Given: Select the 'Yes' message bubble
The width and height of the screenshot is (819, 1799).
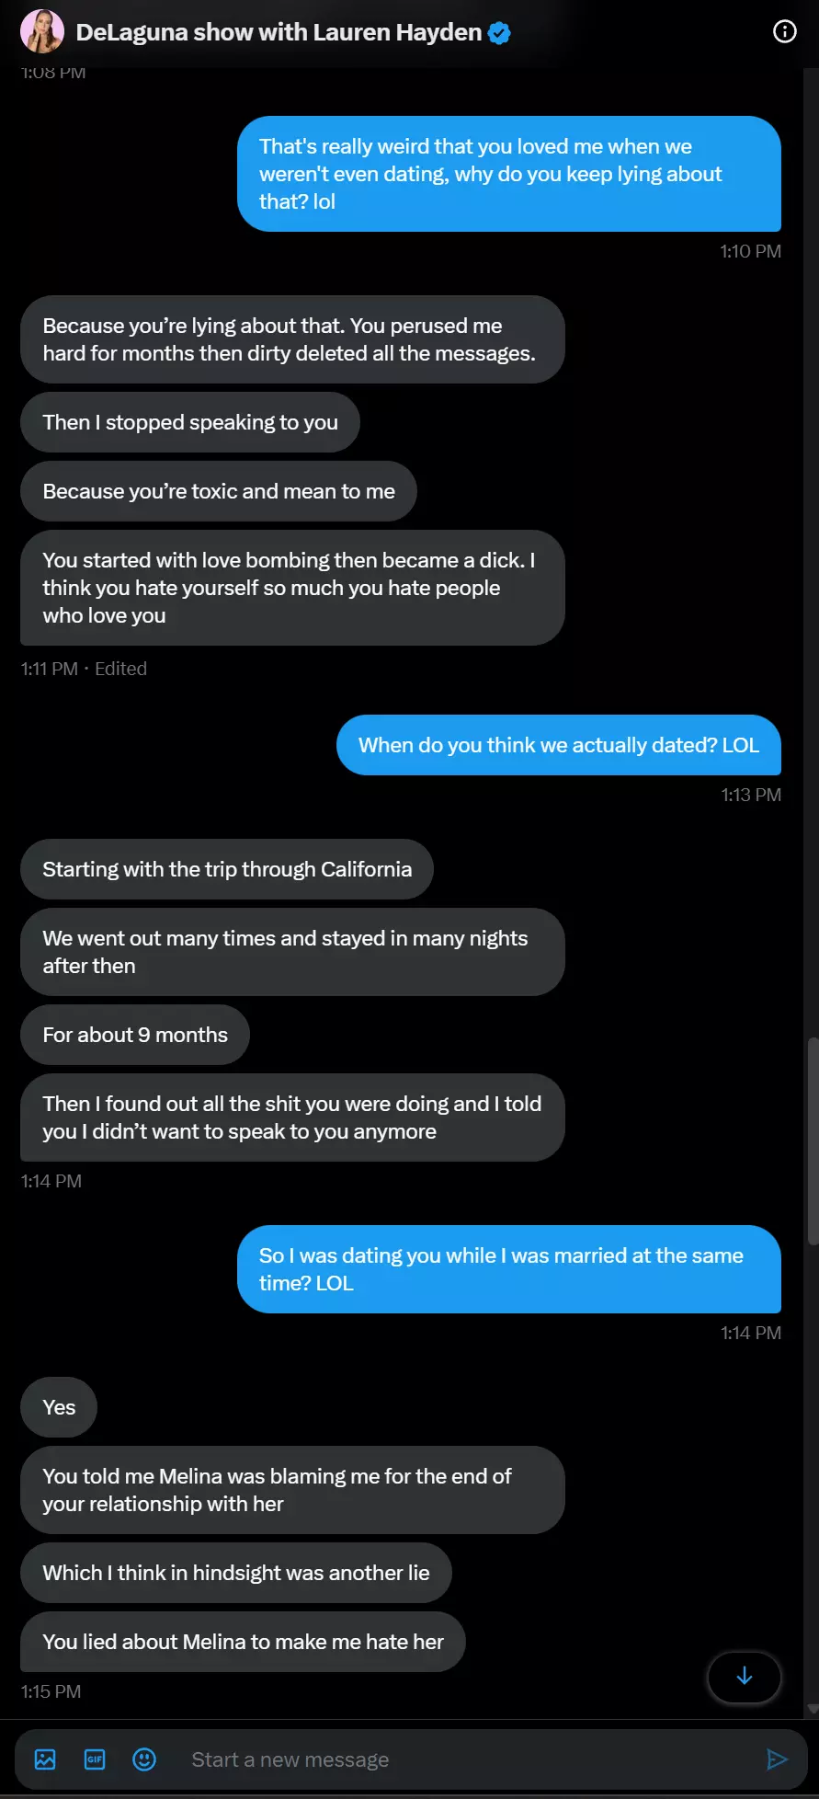Looking at the screenshot, I should click(59, 1407).
